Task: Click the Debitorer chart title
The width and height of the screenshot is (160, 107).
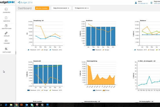Action: tap(143, 21)
